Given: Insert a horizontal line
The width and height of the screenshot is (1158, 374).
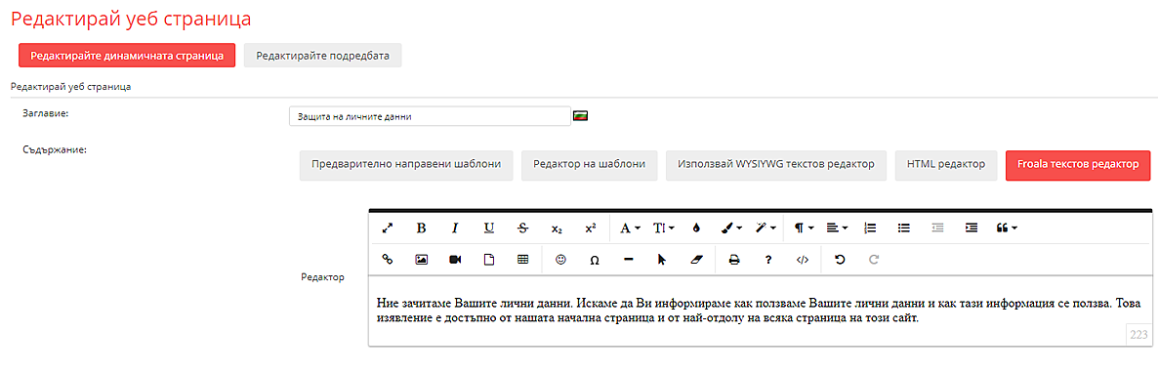Looking at the screenshot, I should pos(629,260).
